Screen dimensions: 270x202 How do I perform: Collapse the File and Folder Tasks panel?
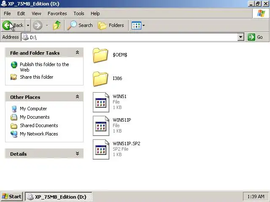[77, 53]
